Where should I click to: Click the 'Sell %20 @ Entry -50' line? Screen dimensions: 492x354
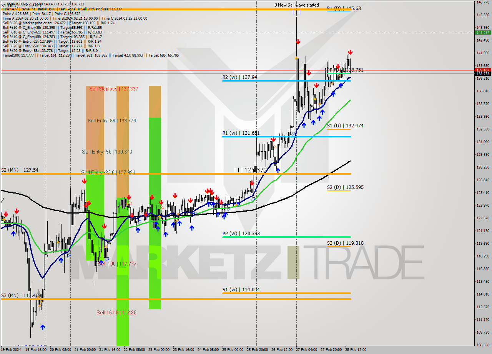(52, 46)
